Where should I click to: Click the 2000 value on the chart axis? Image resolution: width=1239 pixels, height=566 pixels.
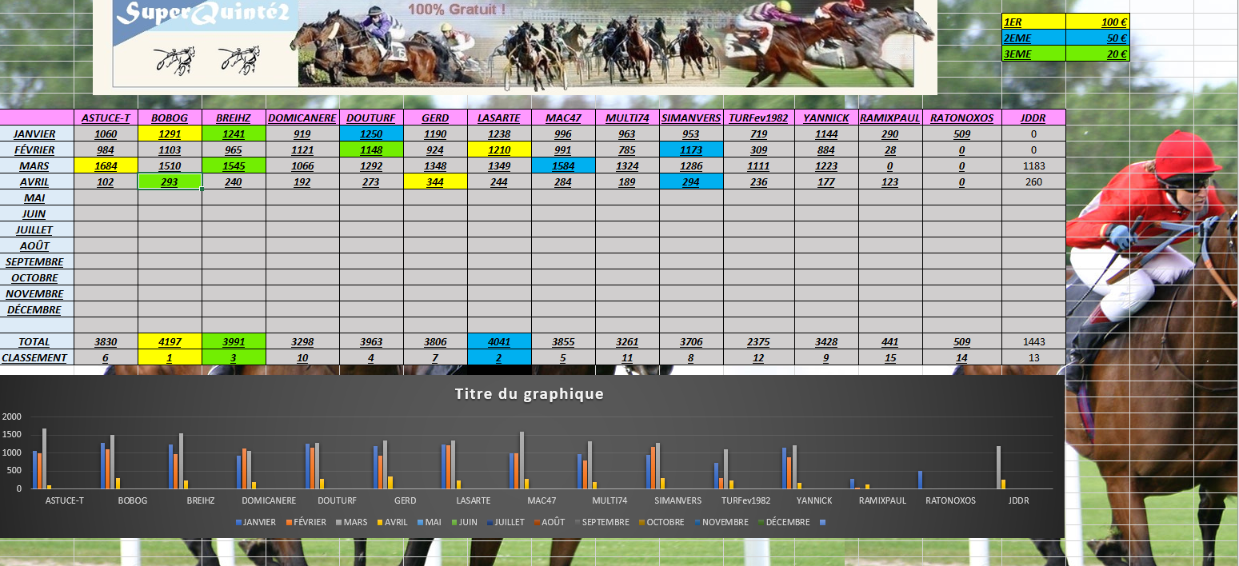pos(12,417)
